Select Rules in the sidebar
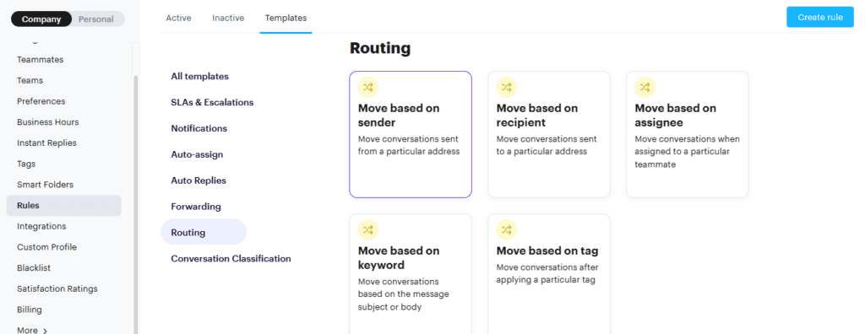Image resolution: width=865 pixels, height=334 pixels. tap(64, 205)
